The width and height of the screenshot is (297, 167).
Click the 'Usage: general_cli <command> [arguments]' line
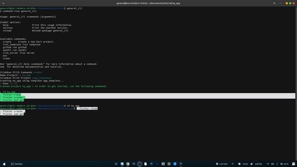(28, 17)
